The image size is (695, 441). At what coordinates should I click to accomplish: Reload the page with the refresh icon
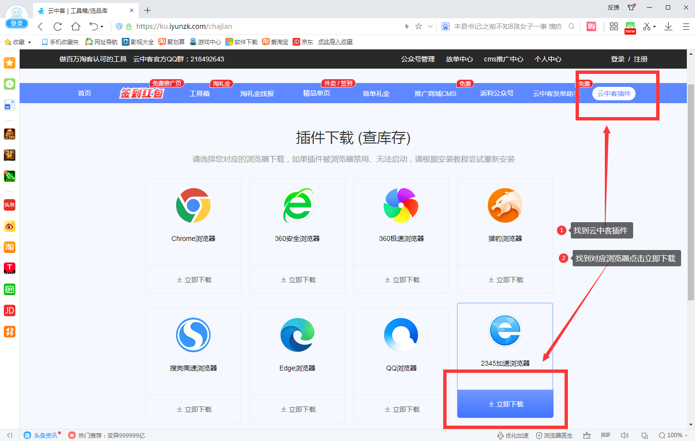(x=58, y=26)
